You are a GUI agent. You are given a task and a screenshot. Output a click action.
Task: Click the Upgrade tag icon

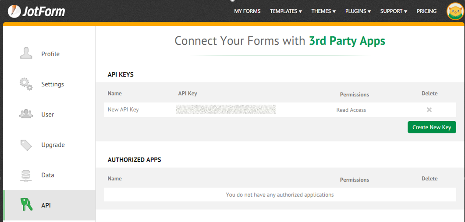point(26,145)
